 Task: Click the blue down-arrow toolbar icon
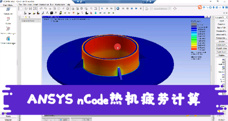[x=102, y=9]
